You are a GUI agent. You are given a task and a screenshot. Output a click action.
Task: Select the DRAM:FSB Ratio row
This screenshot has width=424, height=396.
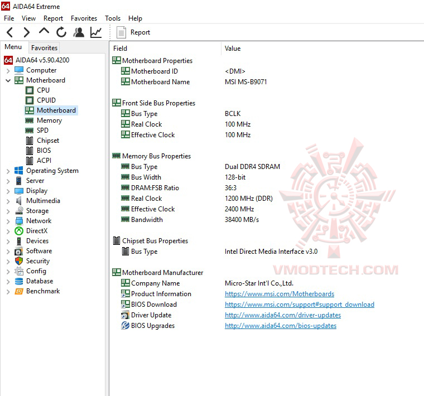click(179, 188)
